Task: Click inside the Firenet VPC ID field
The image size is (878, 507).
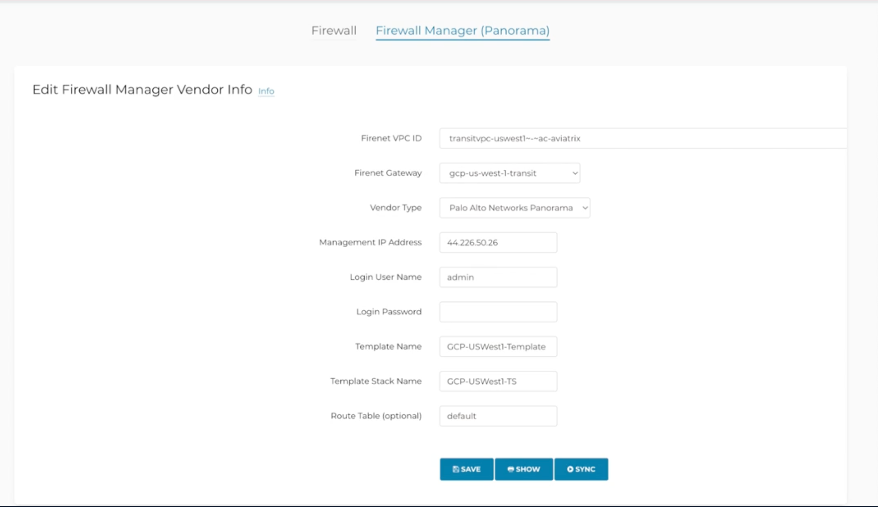Action: (x=582, y=138)
